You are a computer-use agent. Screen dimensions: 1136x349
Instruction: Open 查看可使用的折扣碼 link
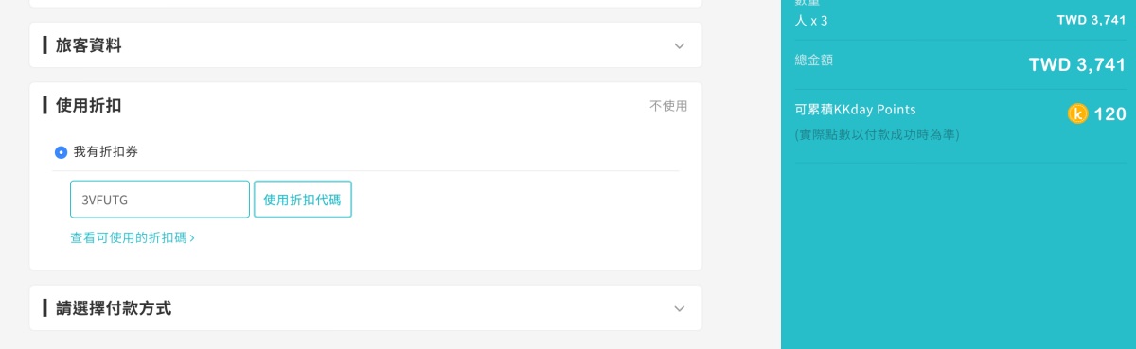click(133, 238)
